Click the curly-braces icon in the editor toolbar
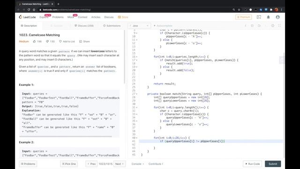 point(252,26)
